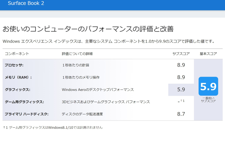Image resolution: width=225 pixels, height=147 pixels.
Task: Select the main heading お使いのコンピューターのパフォーマンスの評価と改善
Action: click(88, 29)
